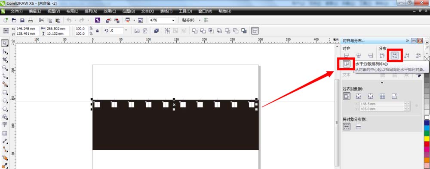Pick the green palette swatch

(x=427, y=133)
